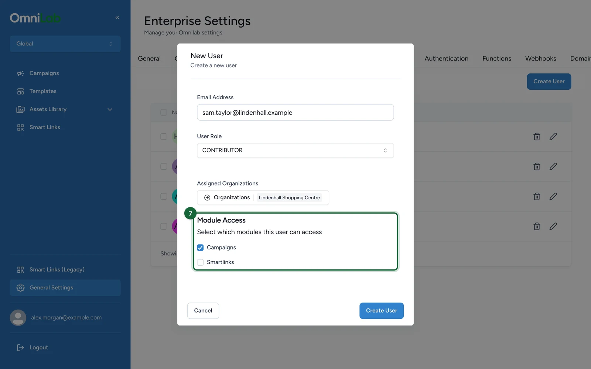Edit the last user row with its pencil icon
Viewport: 591px width, 369px height.
[x=553, y=226]
